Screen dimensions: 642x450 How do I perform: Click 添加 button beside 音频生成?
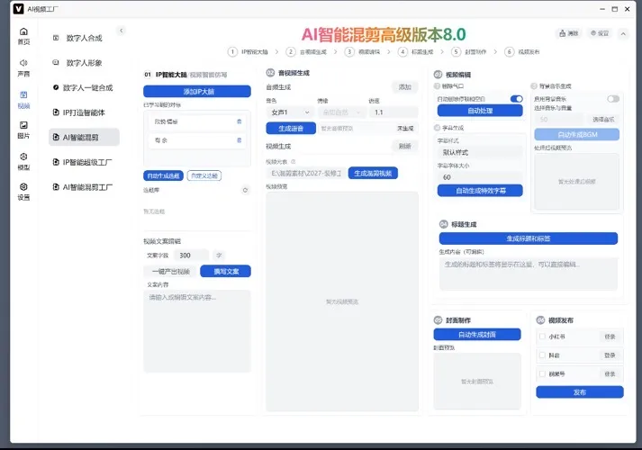(x=404, y=87)
